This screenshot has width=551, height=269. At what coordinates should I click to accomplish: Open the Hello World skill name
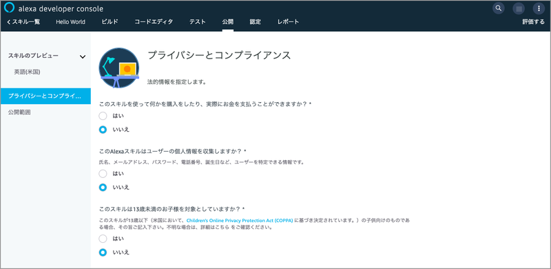tap(70, 22)
